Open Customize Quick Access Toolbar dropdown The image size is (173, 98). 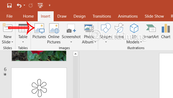click(x=49, y=5)
